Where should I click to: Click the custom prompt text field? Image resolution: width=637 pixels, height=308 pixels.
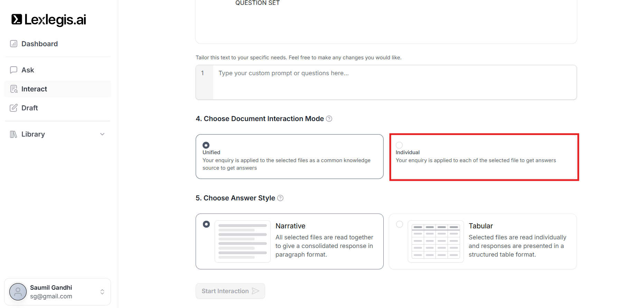pyautogui.click(x=394, y=82)
